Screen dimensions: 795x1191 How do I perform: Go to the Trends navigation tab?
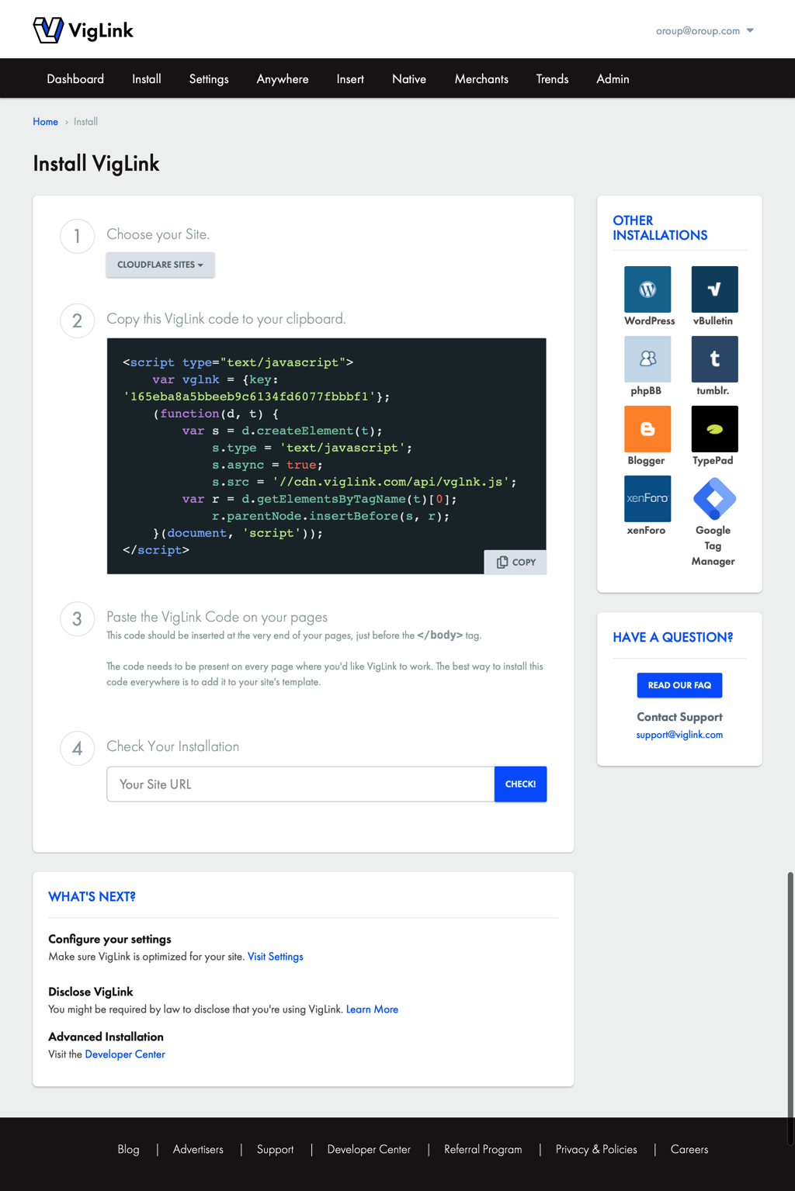pyautogui.click(x=552, y=79)
